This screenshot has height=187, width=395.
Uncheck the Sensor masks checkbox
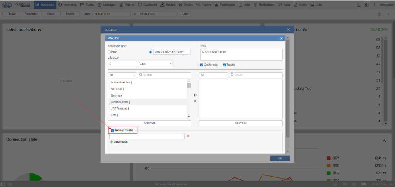[113, 131]
